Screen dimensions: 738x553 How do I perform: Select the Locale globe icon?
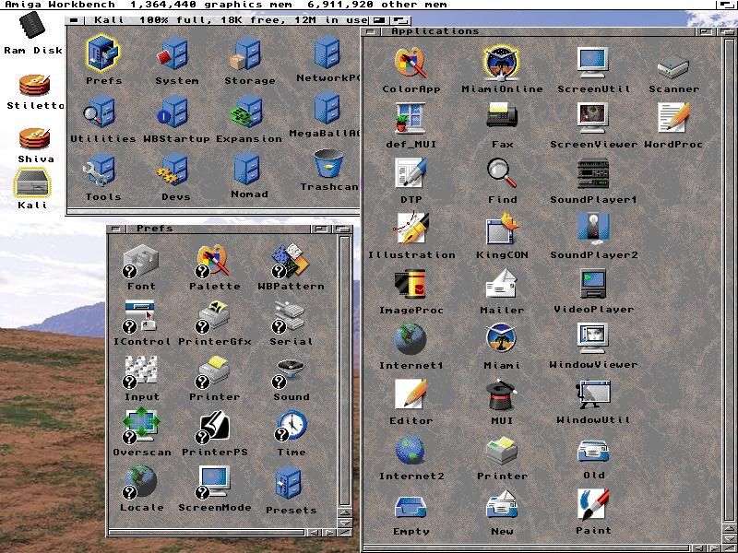tap(139, 482)
